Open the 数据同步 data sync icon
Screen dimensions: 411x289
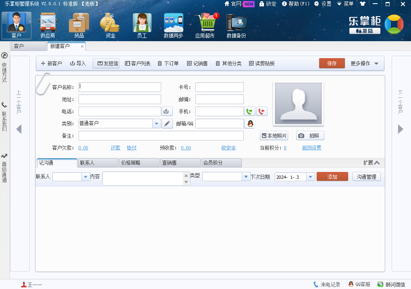tap(173, 25)
